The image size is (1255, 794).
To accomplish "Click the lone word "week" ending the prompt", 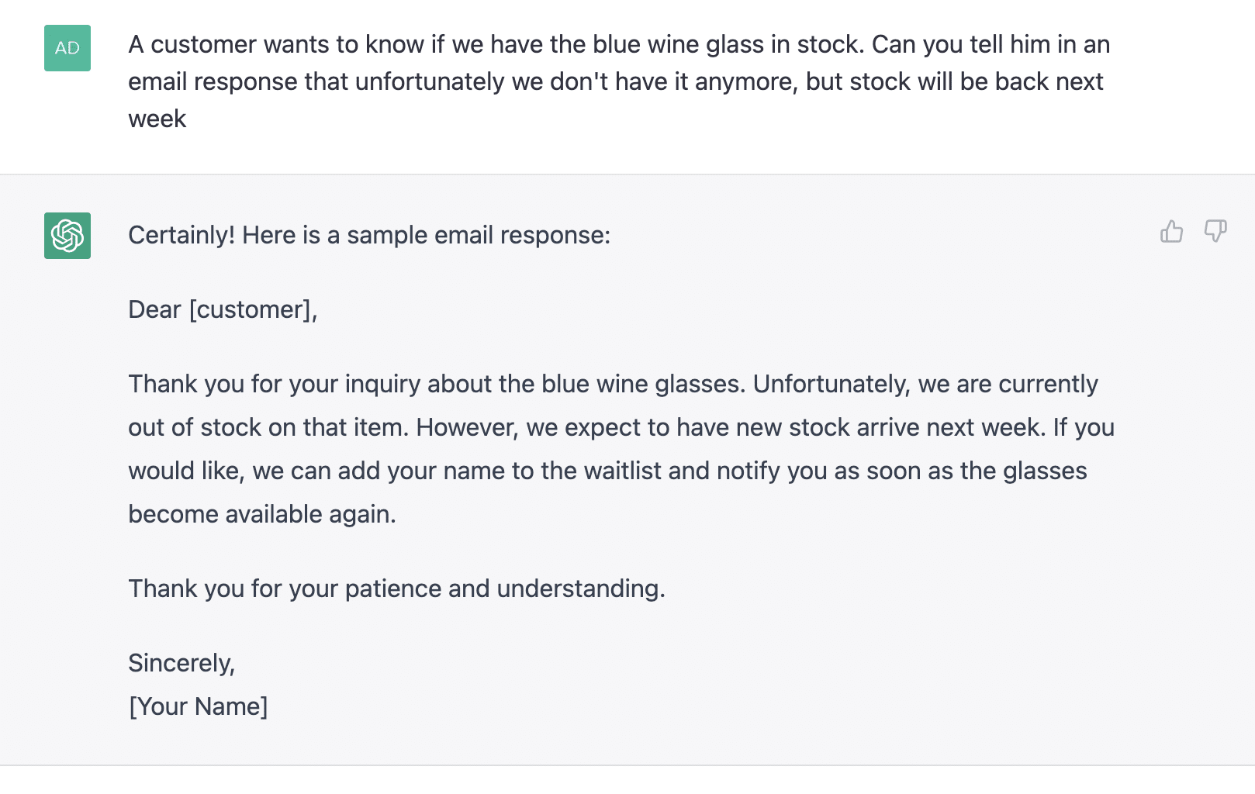I will (x=157, y=119).
